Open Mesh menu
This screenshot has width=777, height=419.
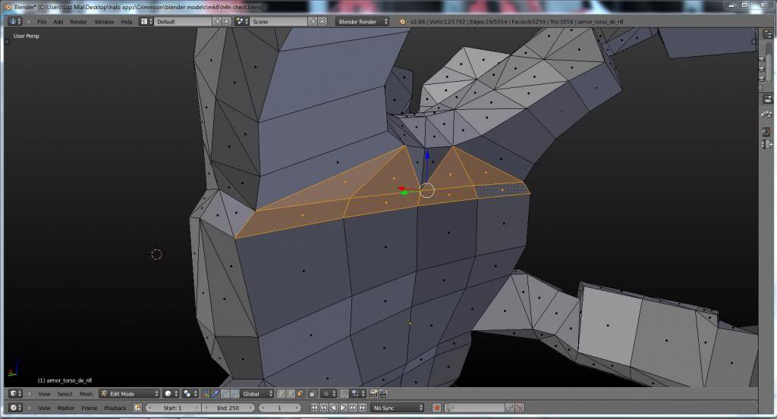point(86,394)
